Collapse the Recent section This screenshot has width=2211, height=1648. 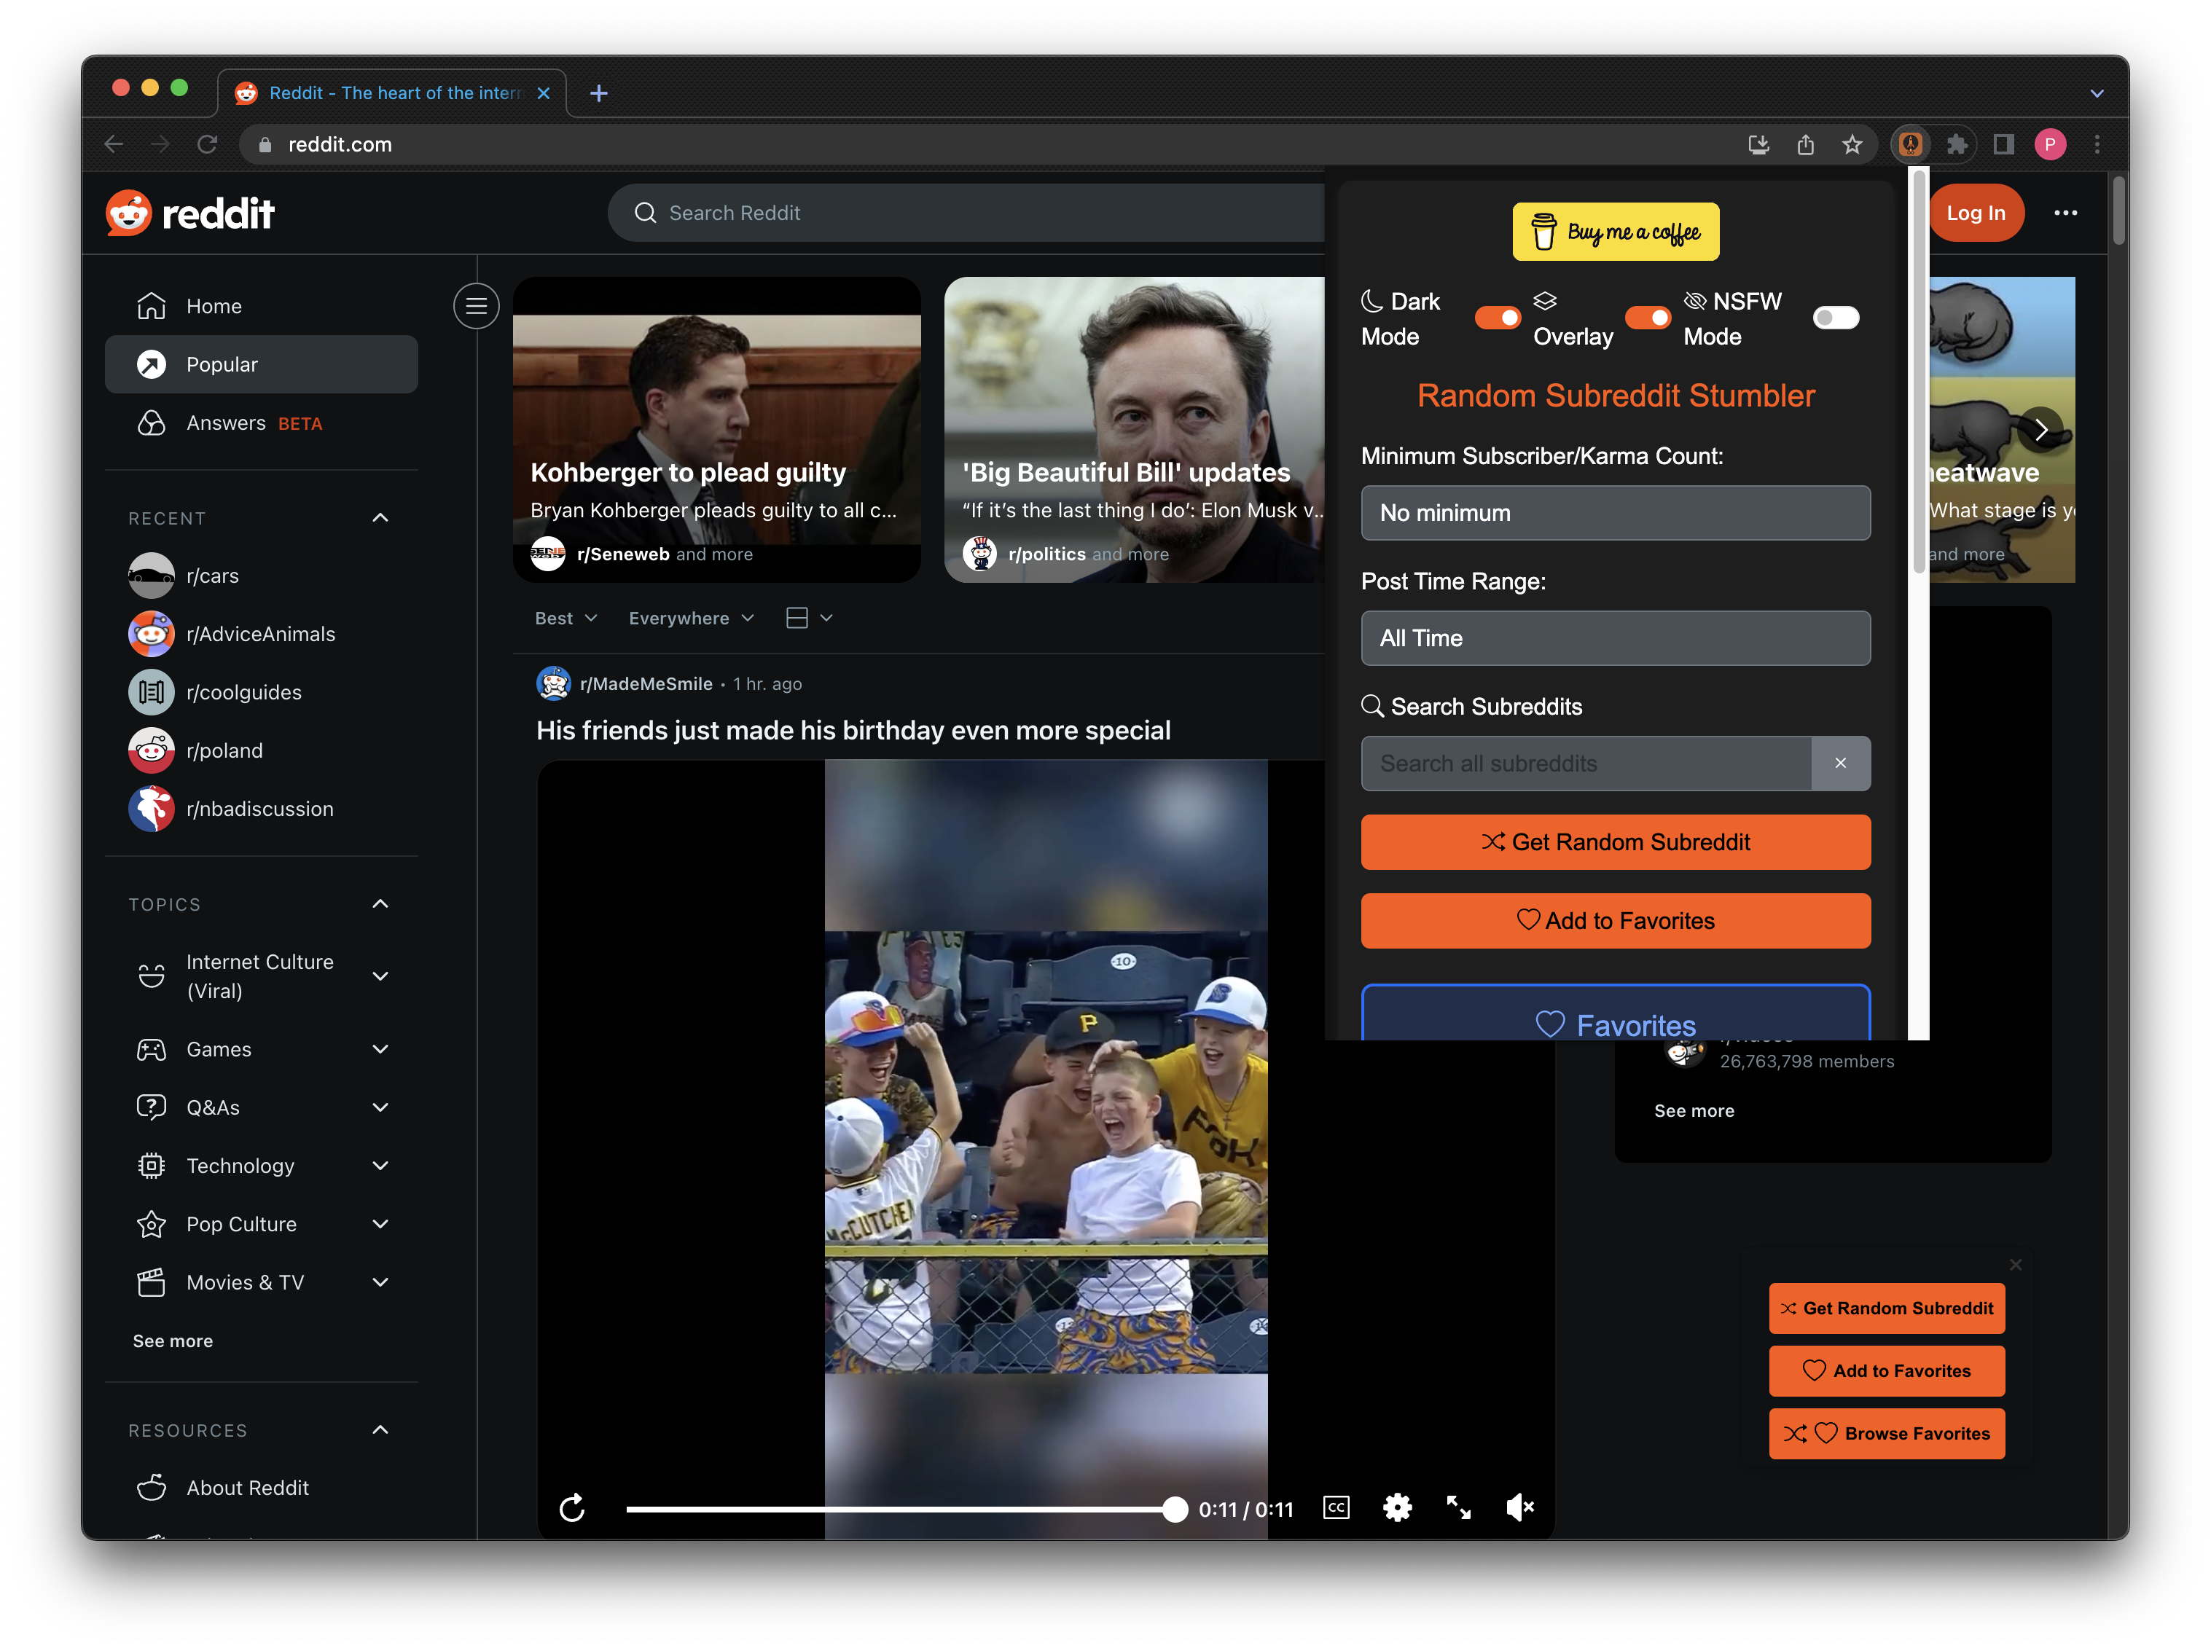pos(380,518)
